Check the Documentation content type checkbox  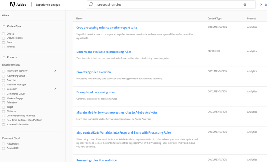(4, 38)
